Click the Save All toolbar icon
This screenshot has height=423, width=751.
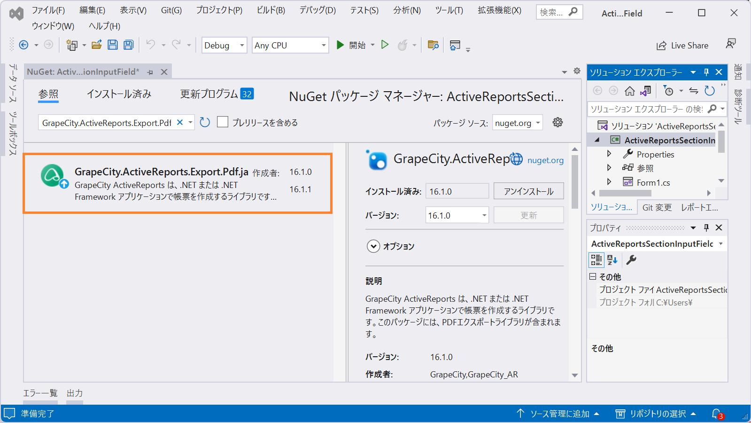coord(128,45)
